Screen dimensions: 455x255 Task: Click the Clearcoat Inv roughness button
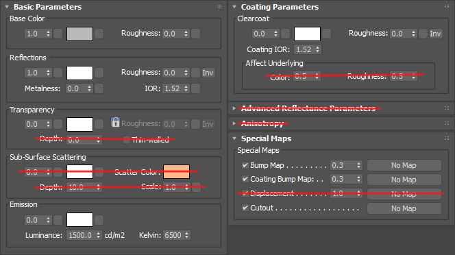click(435, 34)
